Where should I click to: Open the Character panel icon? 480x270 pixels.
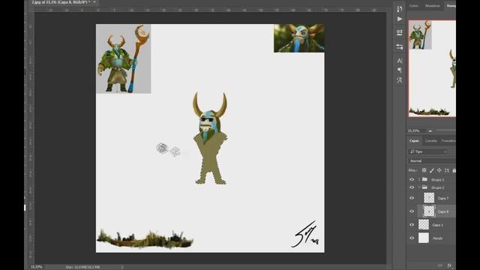pyautogui.click(x=400, y=61)
